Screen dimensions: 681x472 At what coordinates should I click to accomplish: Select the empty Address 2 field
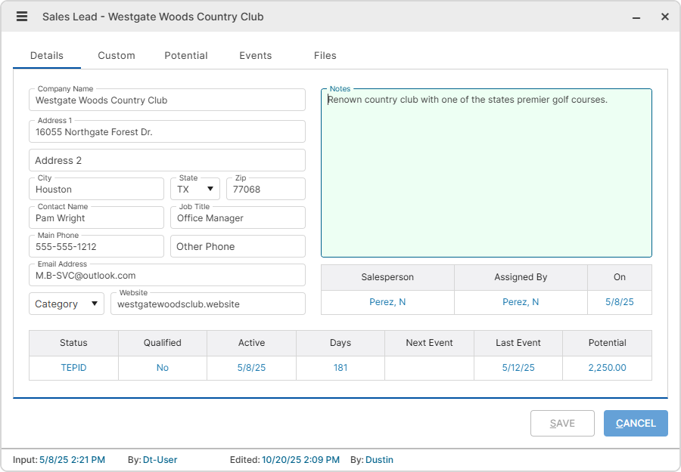[167, 160]
